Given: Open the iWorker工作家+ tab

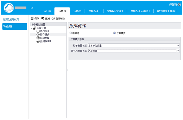Looking at the screenshot, I should 167,11.
